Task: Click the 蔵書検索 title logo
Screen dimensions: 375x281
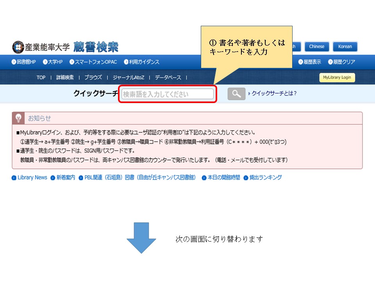Action: coord(96,47)
